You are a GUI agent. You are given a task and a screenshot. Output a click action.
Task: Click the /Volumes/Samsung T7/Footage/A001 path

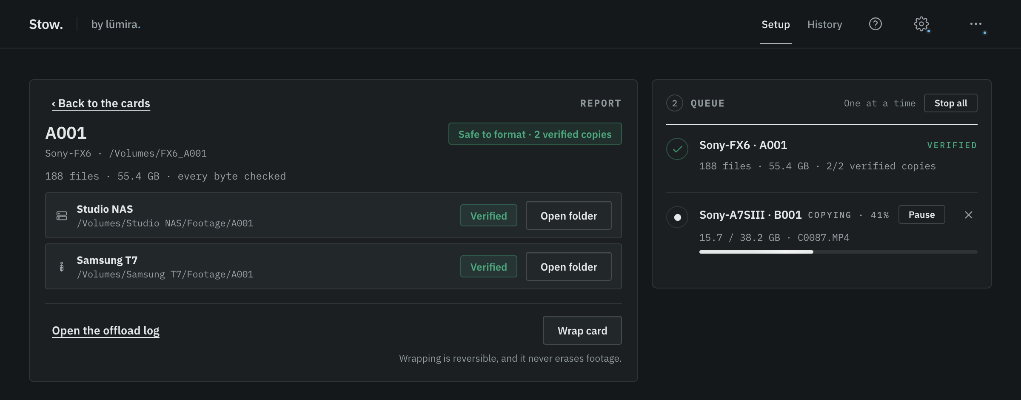point(165,274)
